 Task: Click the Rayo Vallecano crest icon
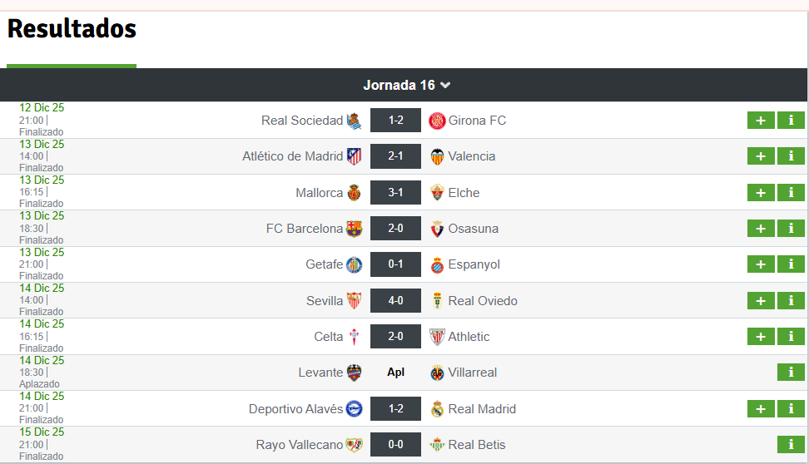354,444
